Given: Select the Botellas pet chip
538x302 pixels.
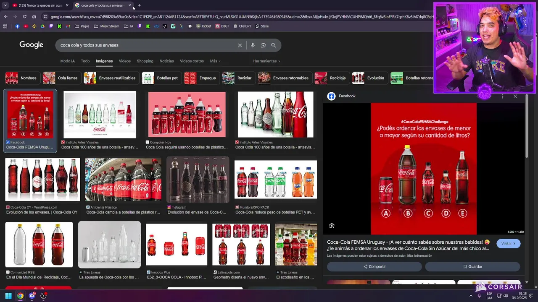Looking at the screenshot, I should 161,78.
